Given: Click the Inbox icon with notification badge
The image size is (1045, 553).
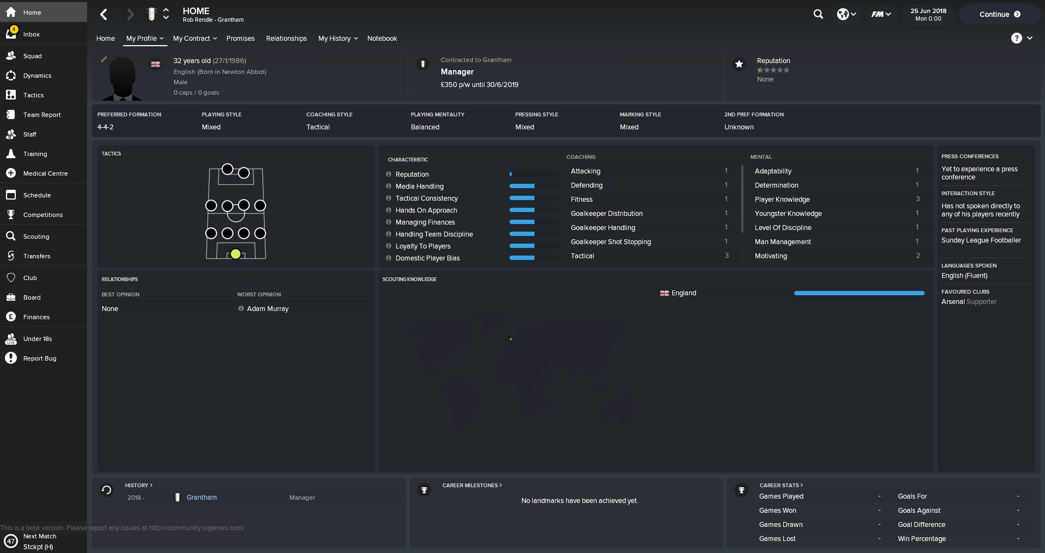Looking at the screenshot, I should (11, 34).
